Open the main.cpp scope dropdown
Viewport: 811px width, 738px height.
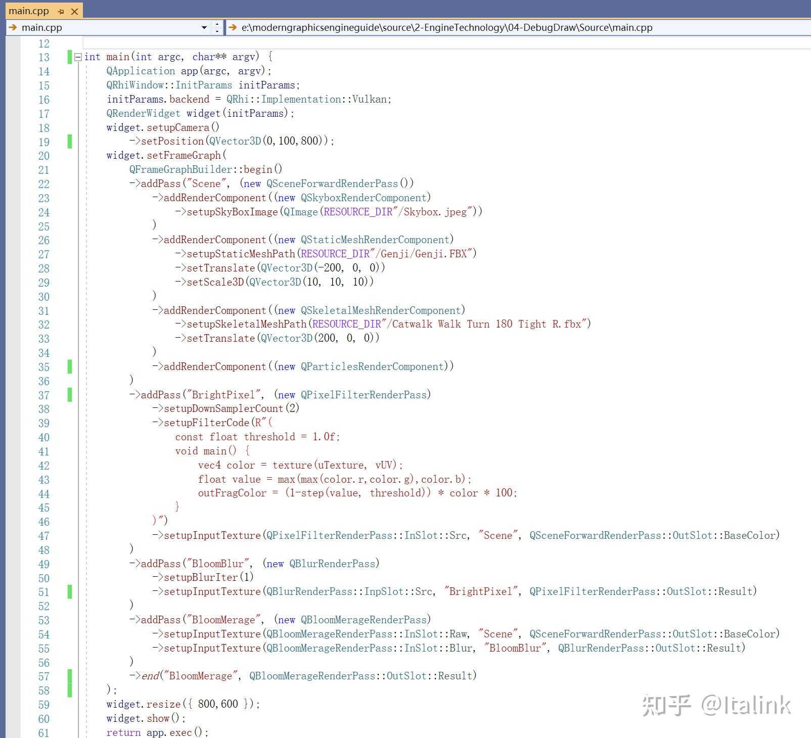coord(204,27)
